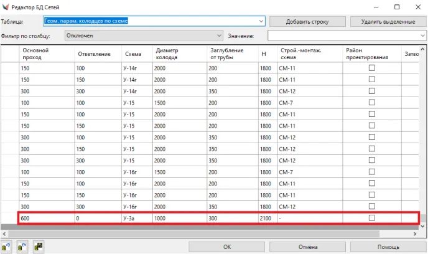Enable the checkbox in the У-16г СМ-7 row
The height and width of the screenshot is (254, 428).
pyautogui.click(x=372, y=172)
